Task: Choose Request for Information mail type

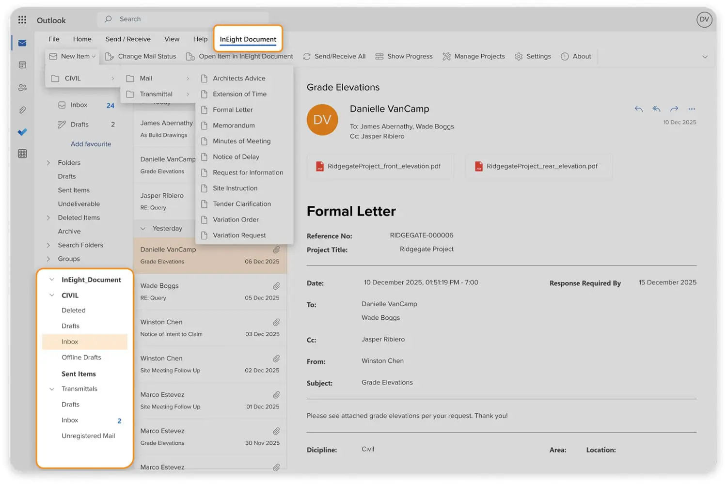Action: [x=244, y=172]
